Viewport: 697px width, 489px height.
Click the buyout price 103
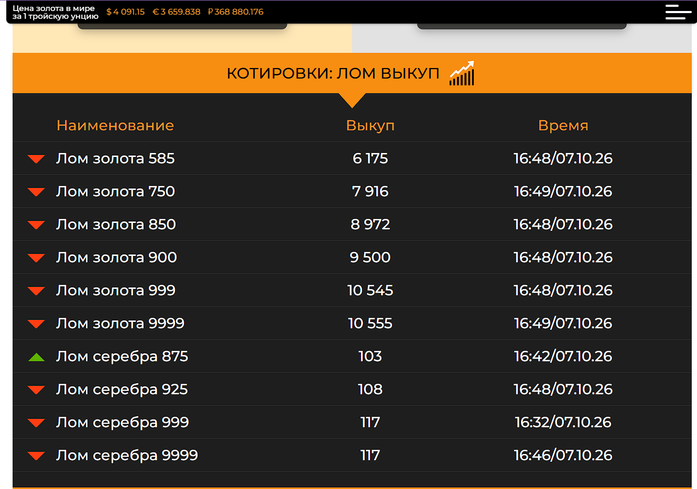[x=371, y=357]
